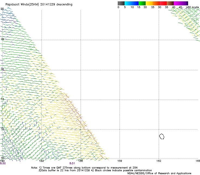Click the longitude label '159'
The image size is (200, 175).
coord(119,161)
